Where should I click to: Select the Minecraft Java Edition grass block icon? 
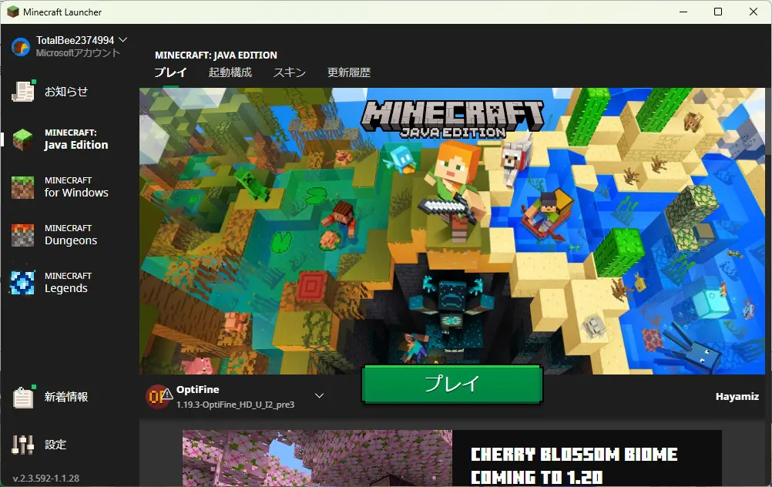[x=23, y=139]
